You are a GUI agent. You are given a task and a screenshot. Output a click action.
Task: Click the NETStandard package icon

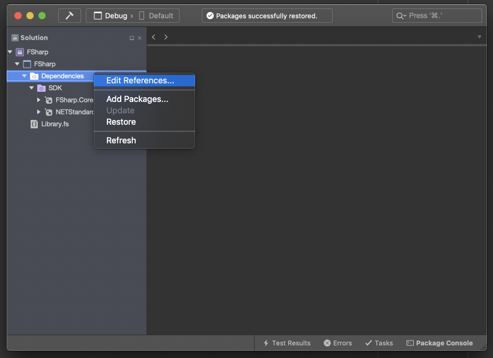coord(49,112)
